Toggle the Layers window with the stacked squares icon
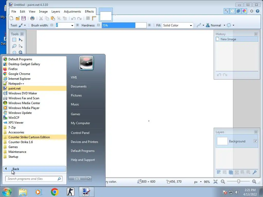This screenshot has width=263, height=197. pyautogui.click(x=238, y=11)
